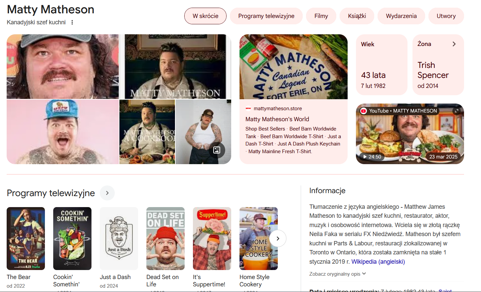Image resolution: width=481 pixels, height=292 pixels.
Task: Click the Matty Matheson title heading
Action: (x=51, y=10)
